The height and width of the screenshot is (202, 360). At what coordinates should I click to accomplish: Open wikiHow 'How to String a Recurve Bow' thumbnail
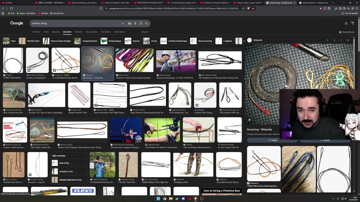(x=199, y=130)
